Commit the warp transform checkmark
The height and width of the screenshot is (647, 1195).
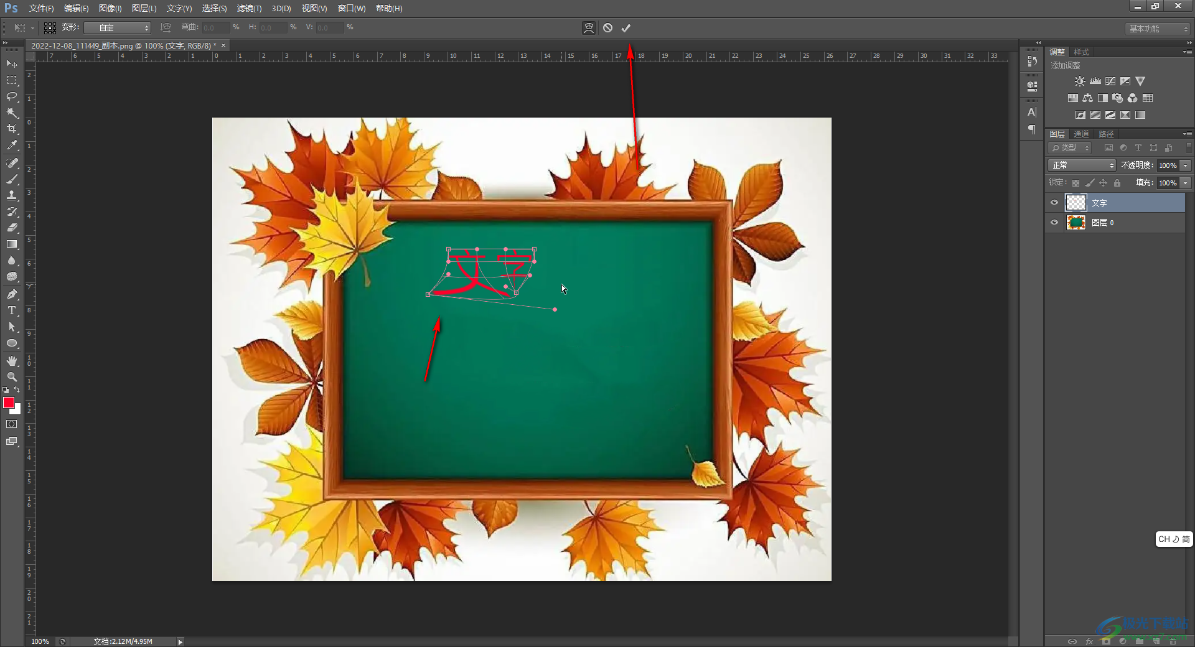point(626,28)
